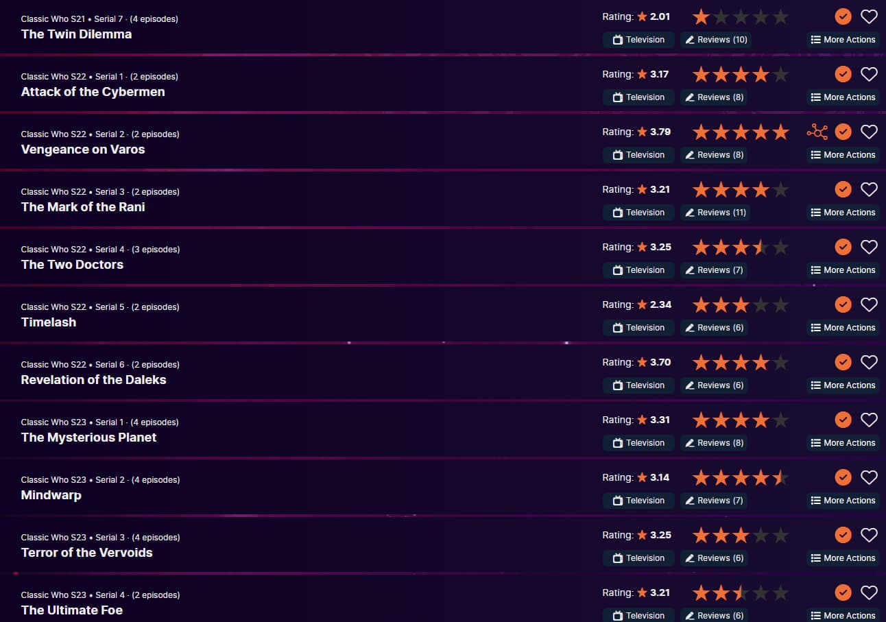The image size is (886, 622).
Task: Toggle watched checkmark for The Twin Dilemma
Action: (843, 16)
